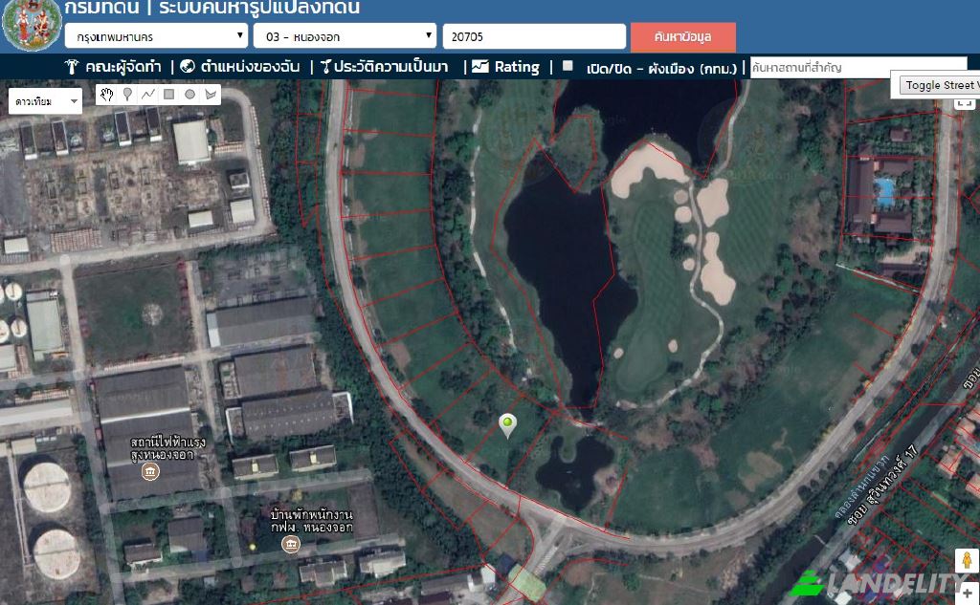Choose the polyline drawing tool
The image size is (980, 605).
148,95
